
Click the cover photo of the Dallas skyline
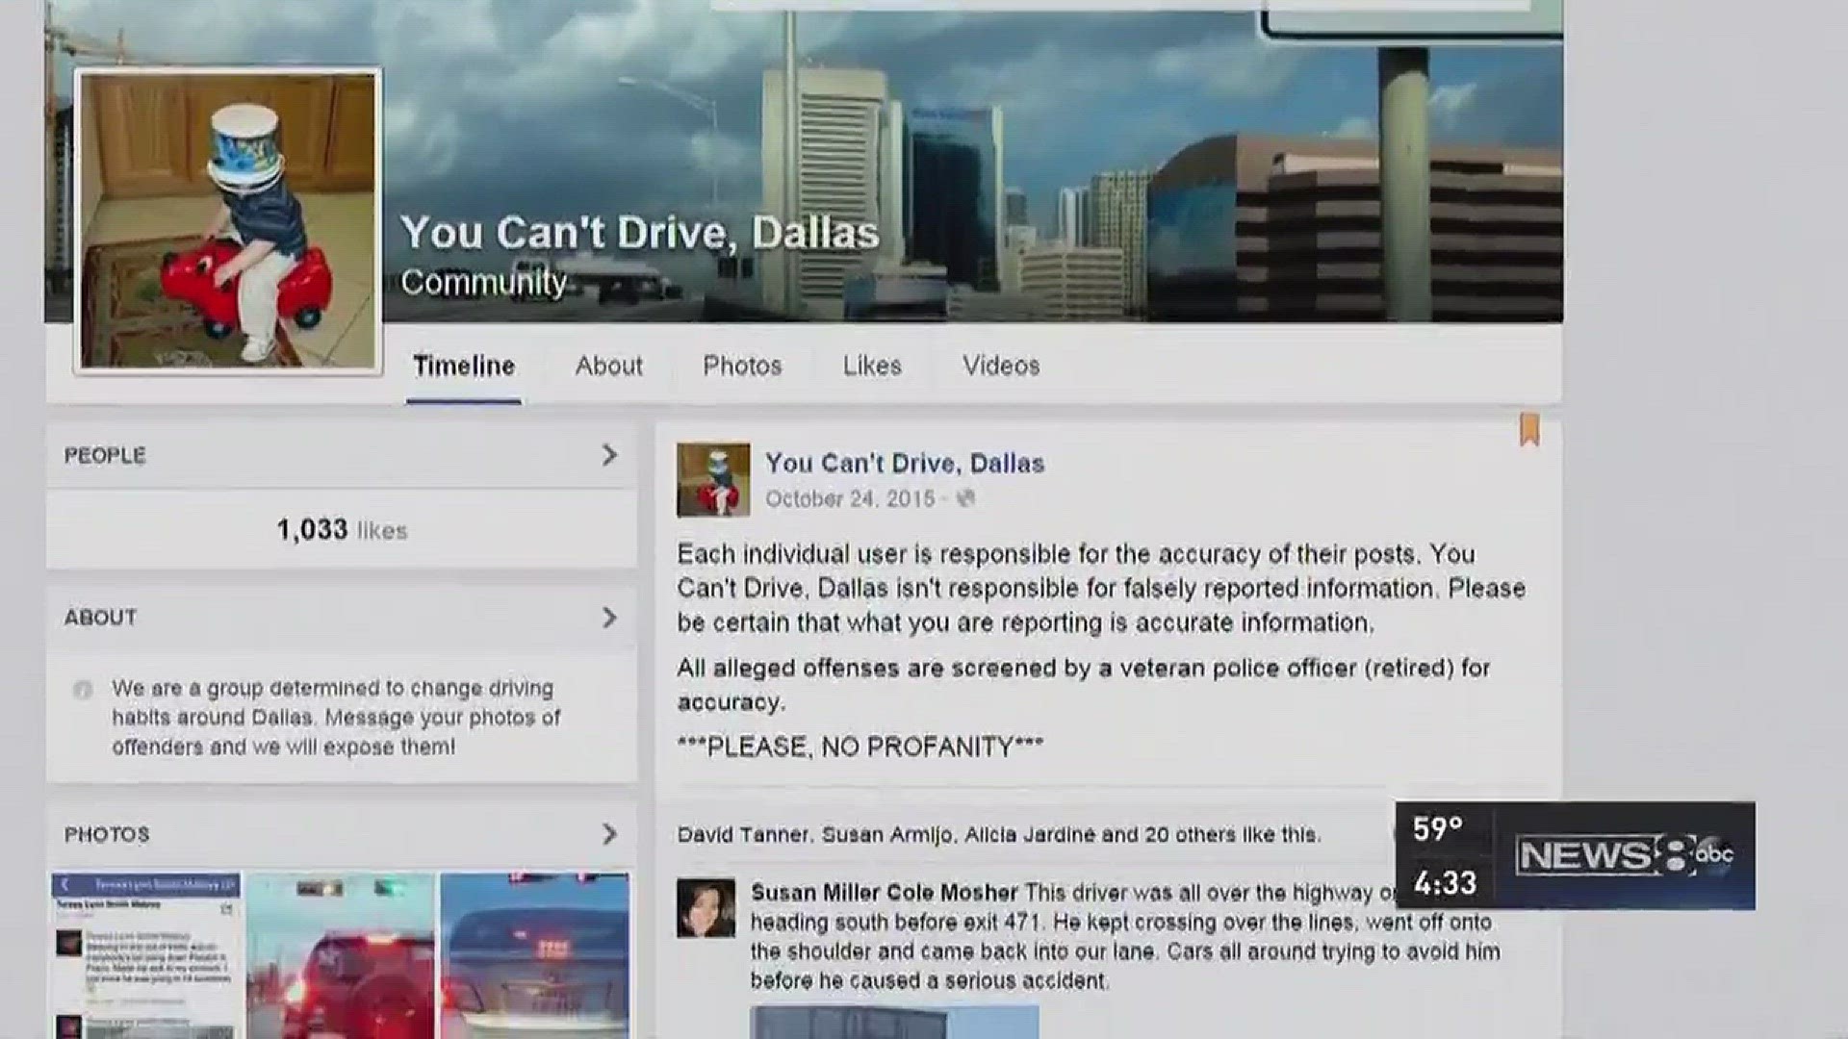click(1155, 144)
